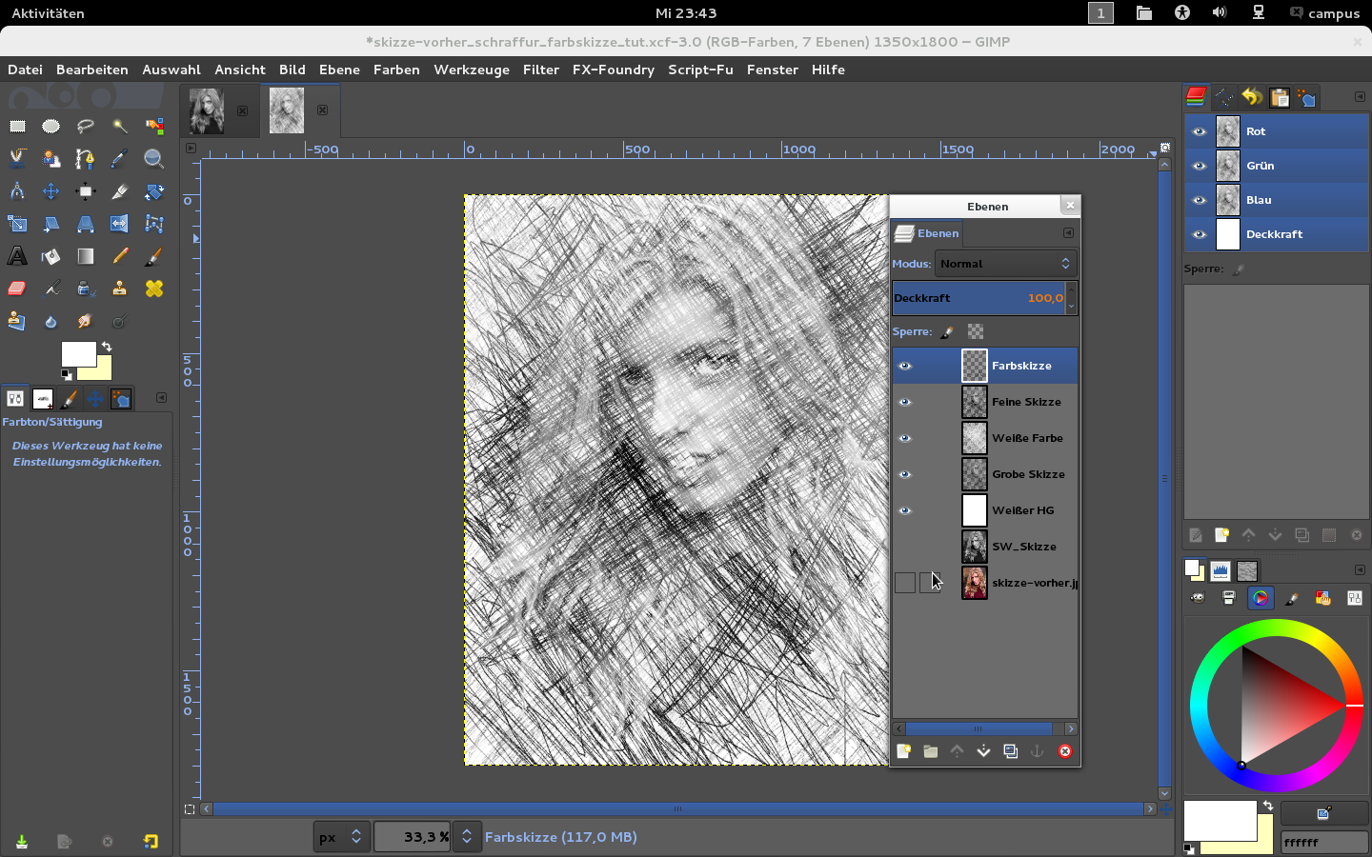This screenshot has height=857, width=1372.
Task: Duplicate the layer in Ebenen dialog
Action: pos(1011,751)
